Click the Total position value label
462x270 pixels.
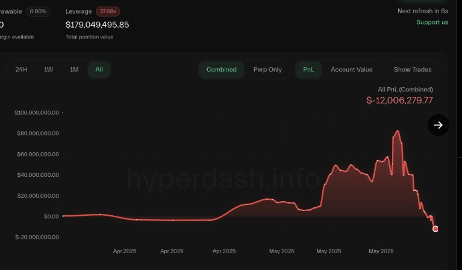click(89, 37)
